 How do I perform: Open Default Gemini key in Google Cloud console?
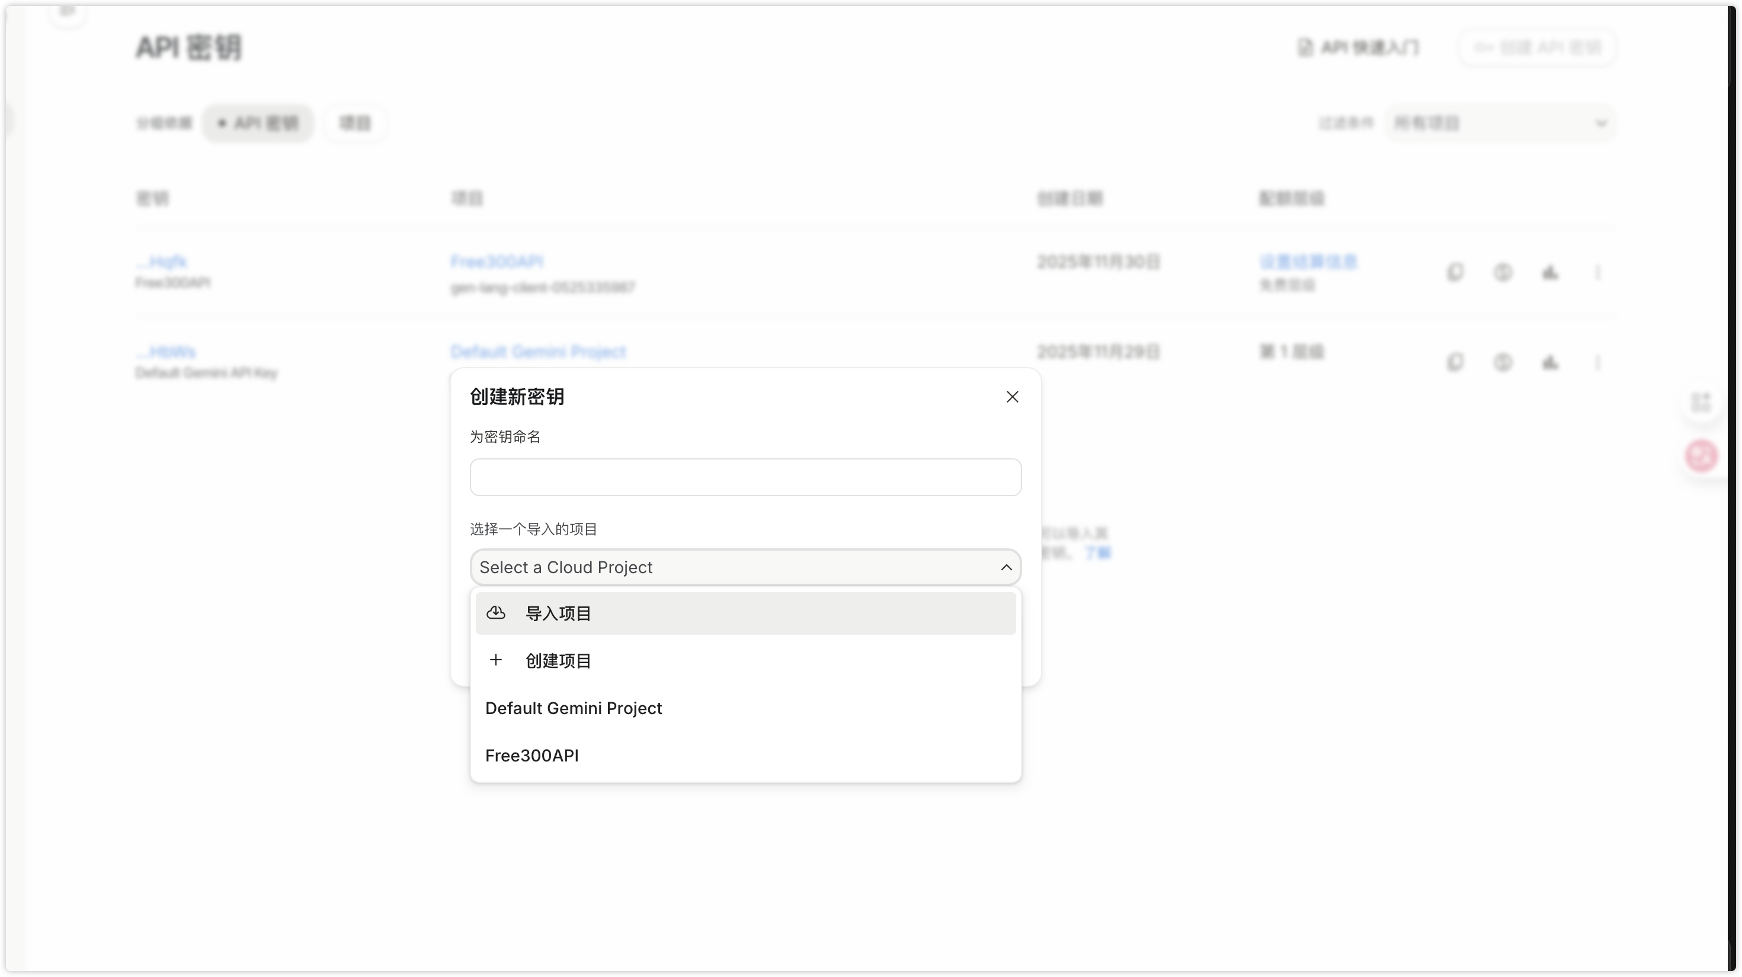point(1551,362)
